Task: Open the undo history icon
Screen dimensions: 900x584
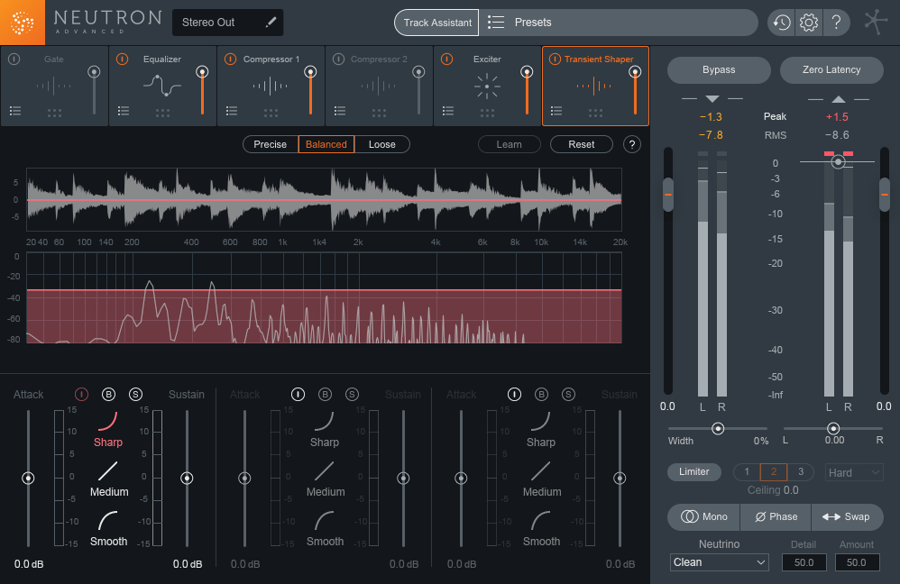Action: coord(782,23)
